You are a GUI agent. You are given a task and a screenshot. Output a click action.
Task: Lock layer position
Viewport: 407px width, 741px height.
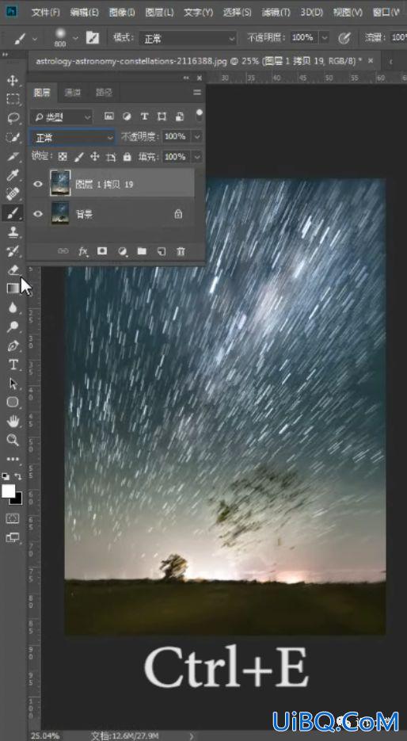point(95,156)
